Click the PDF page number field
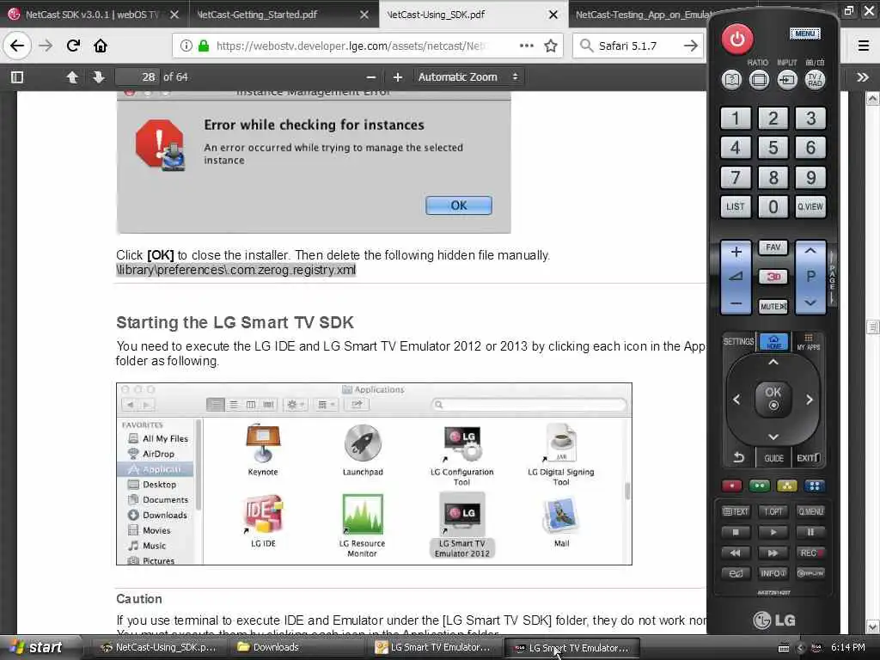The width and height of the screenshot is (880, 660). (137, 76)
